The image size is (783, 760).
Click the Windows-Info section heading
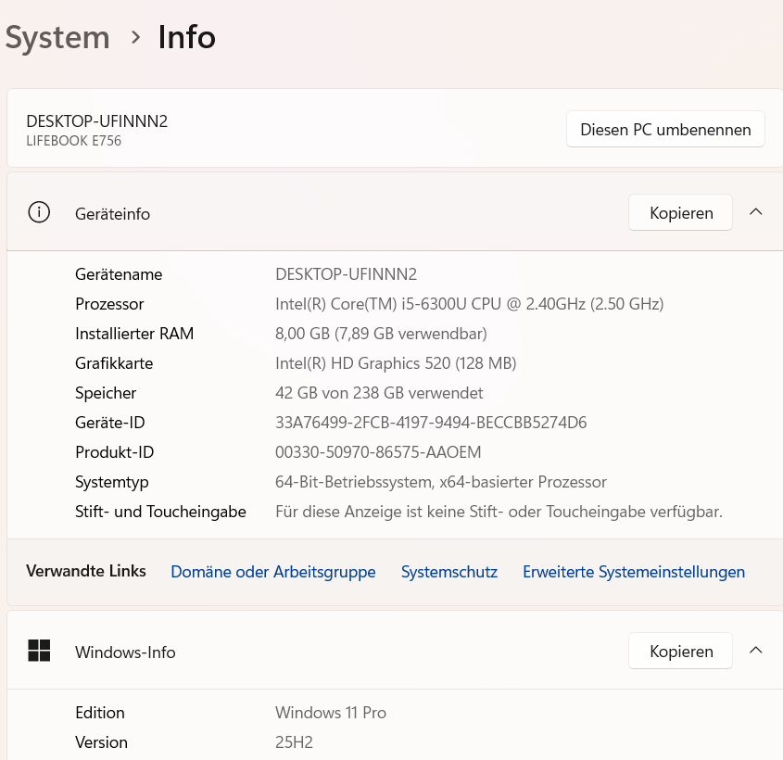pos(125,652)
